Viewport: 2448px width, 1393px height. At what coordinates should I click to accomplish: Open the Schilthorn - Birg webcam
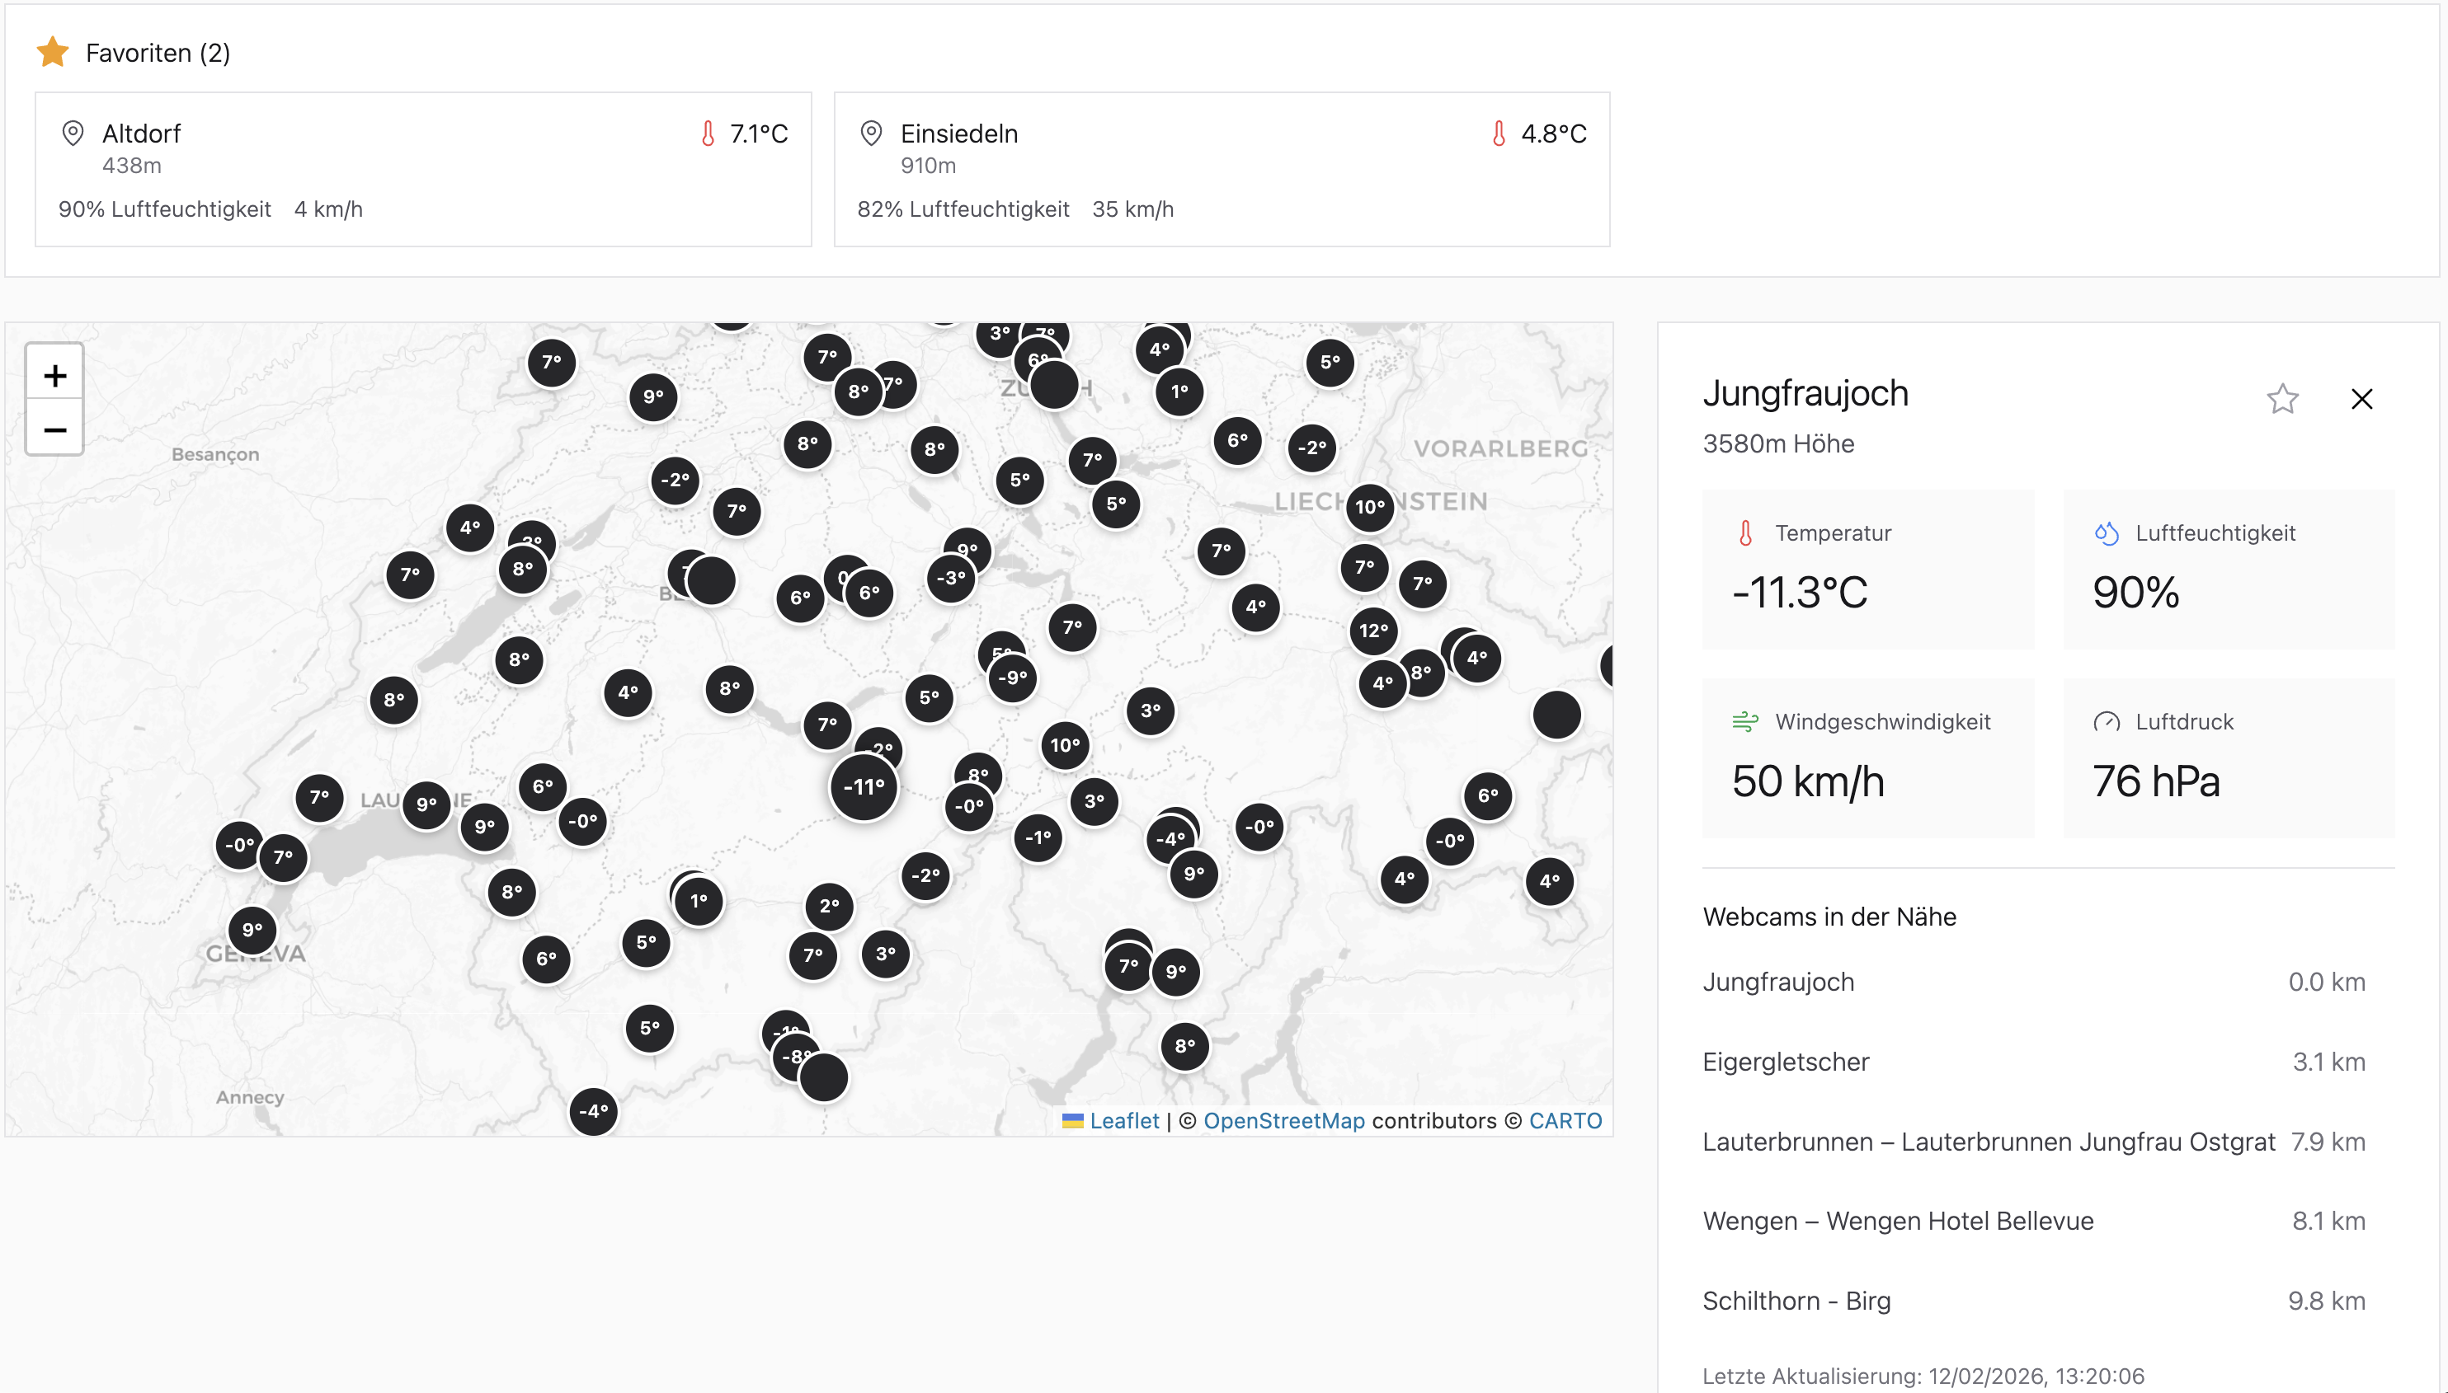coord(1796,1302)
